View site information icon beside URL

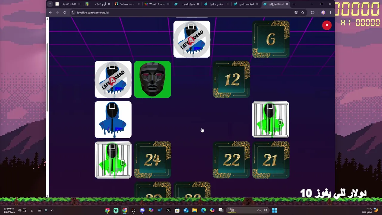point(73,13)
